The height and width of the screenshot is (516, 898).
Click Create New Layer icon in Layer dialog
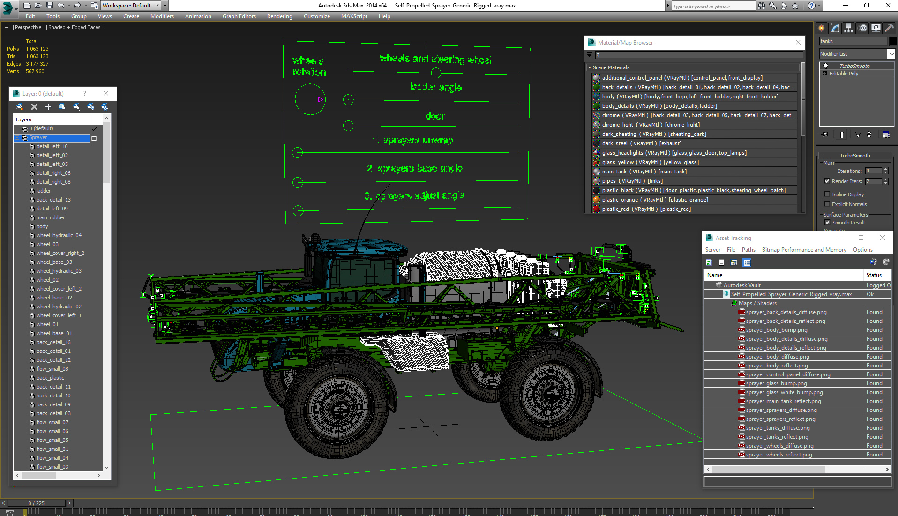click(x=20, y=107)
